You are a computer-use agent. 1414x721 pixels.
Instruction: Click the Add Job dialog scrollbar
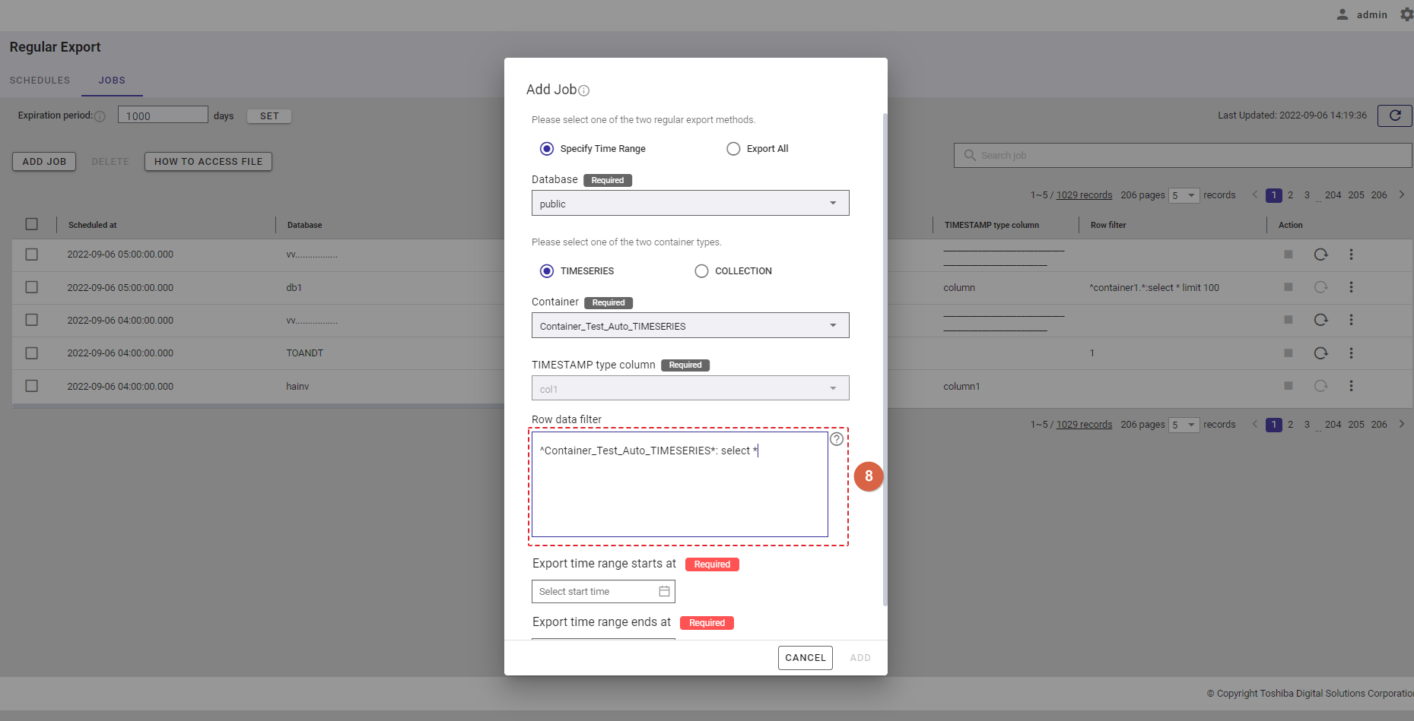point(885,357)
